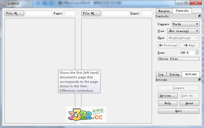Screen dimensions: 204x128
Task: Switch to the Zoning tab
Action: point(174,74)
